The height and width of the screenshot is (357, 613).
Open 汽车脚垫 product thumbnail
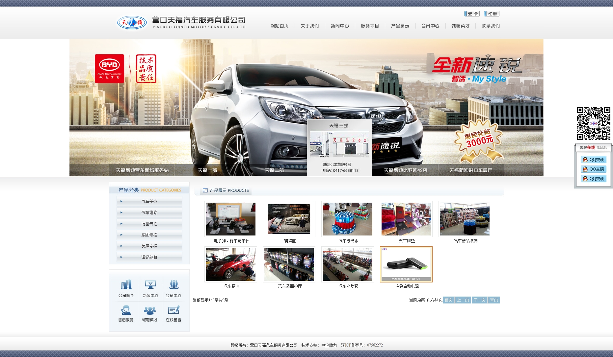[406, 219]
